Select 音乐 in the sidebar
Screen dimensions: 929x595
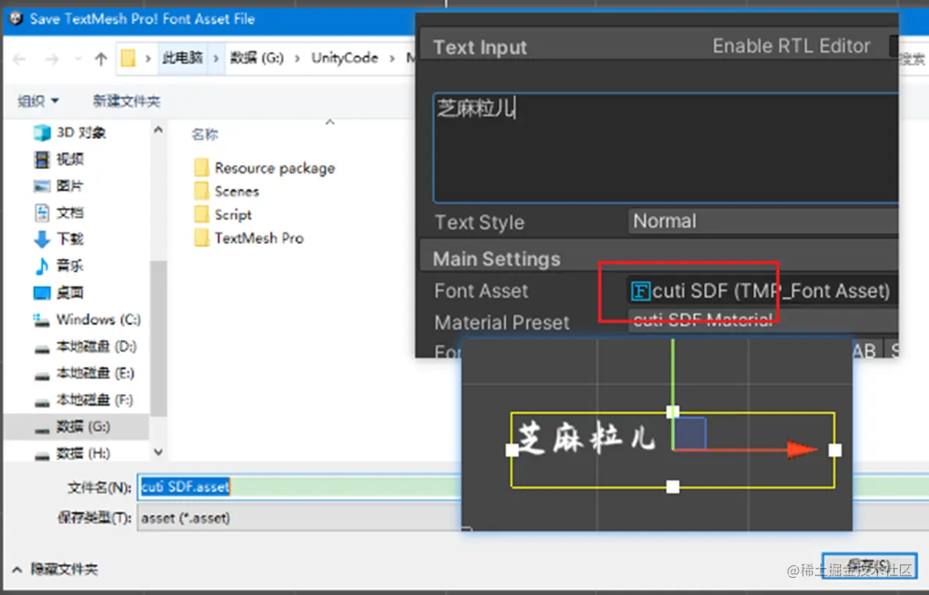[x=58, y=266]
